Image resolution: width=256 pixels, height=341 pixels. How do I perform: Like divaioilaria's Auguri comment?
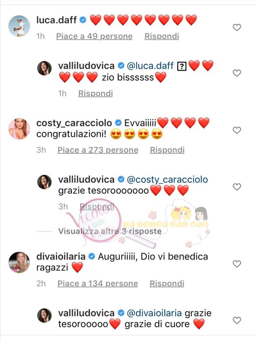(x=237, y=264)
